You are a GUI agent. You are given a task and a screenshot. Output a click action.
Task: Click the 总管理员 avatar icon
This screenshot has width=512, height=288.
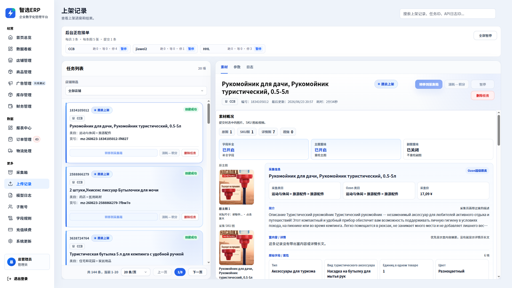point(11,262)
